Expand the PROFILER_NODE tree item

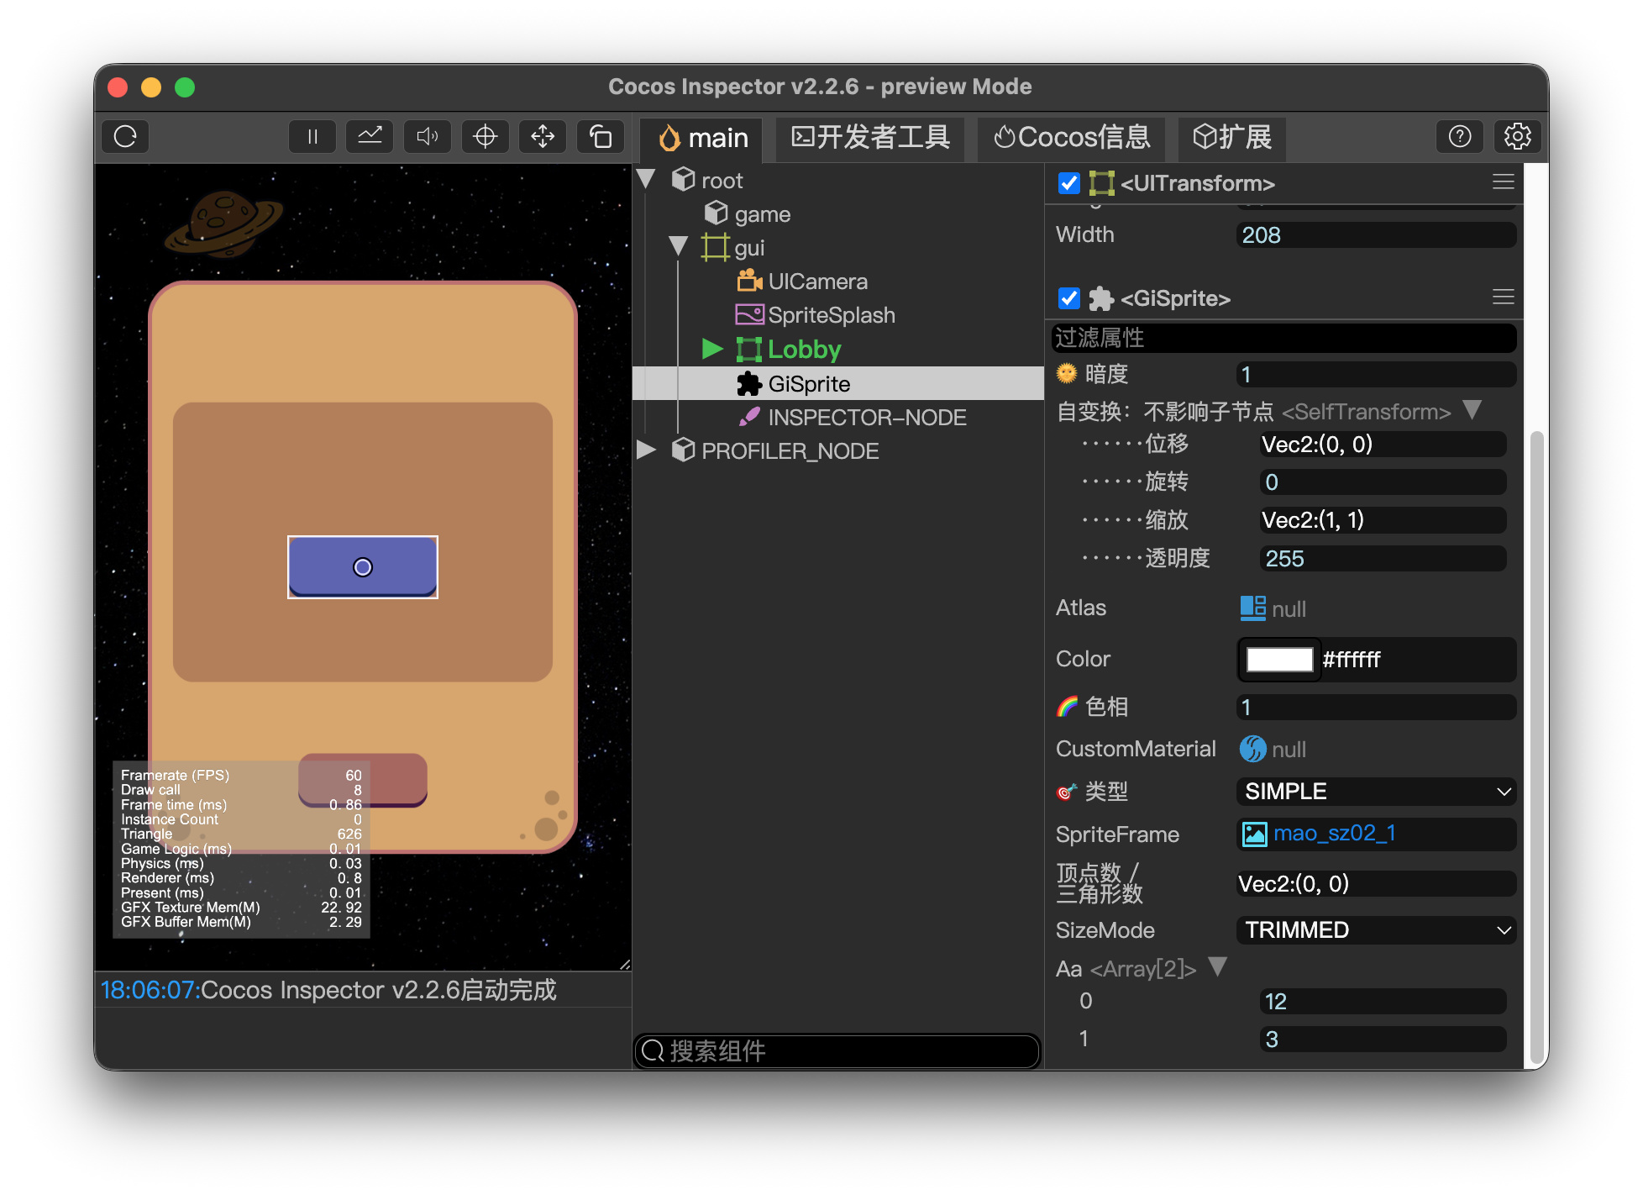pyautogui.click(x=646, y=450)
